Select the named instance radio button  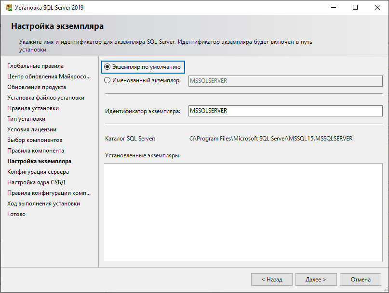(x=107, y=80)
